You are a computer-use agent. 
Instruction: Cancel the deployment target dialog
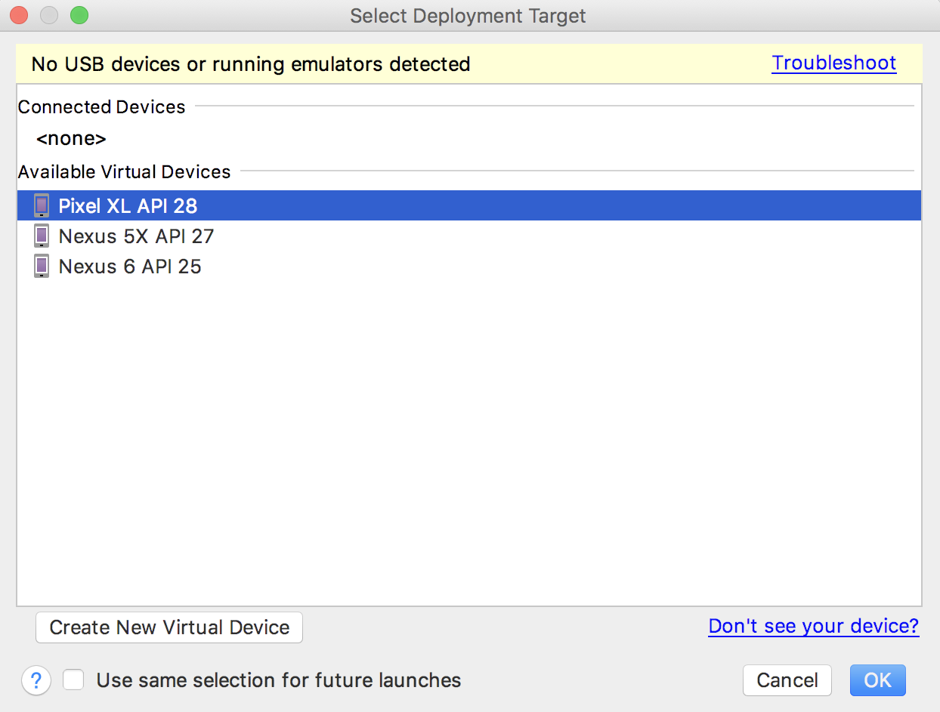pyautogui.click(x=787, y=680)
